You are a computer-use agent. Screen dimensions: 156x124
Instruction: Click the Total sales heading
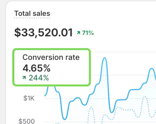[32, 13]
